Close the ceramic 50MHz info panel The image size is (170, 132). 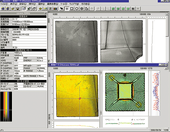coord(45,13)
